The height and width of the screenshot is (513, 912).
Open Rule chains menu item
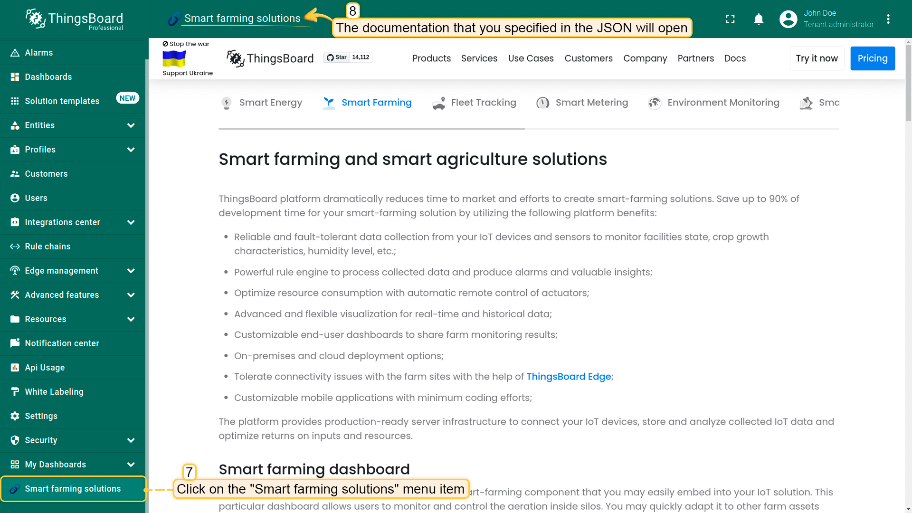73,247
